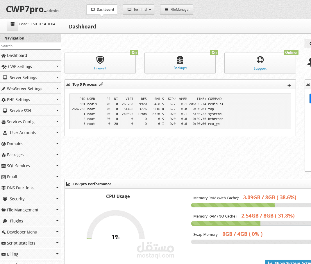311x264 pixels.
Task: Click the CWP7pro.admin logo
Action: [32, 9]
